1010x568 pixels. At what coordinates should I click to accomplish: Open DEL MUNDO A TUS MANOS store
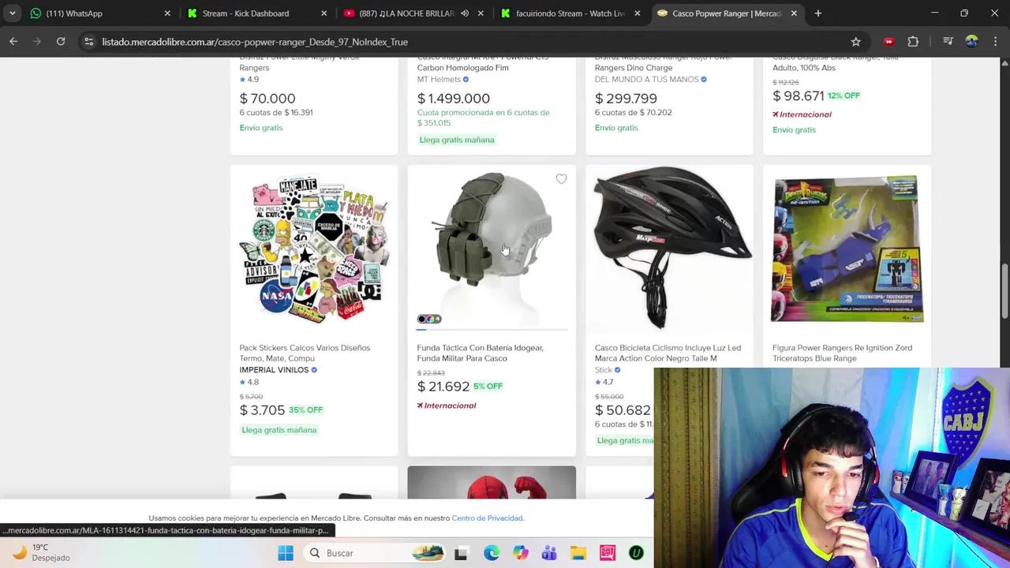tap(646, 79)
